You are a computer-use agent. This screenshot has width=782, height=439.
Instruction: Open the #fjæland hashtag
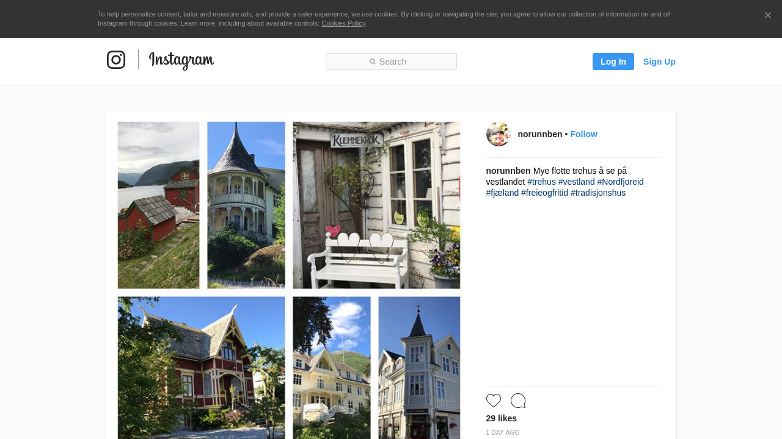coord(502,193)
